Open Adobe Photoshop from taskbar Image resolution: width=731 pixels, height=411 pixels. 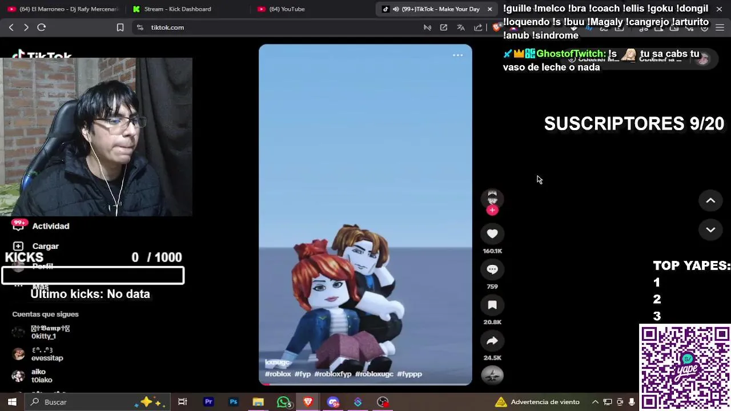coord(234,402)
